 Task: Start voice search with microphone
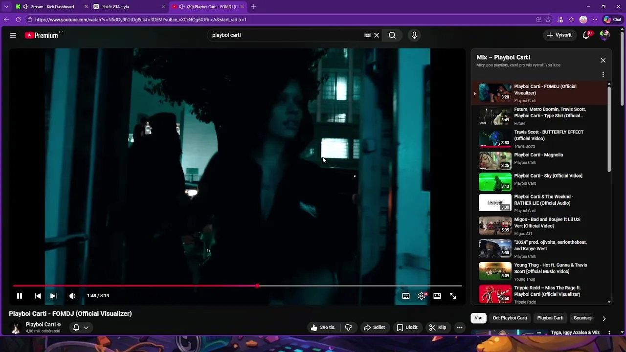click(414, 35)
